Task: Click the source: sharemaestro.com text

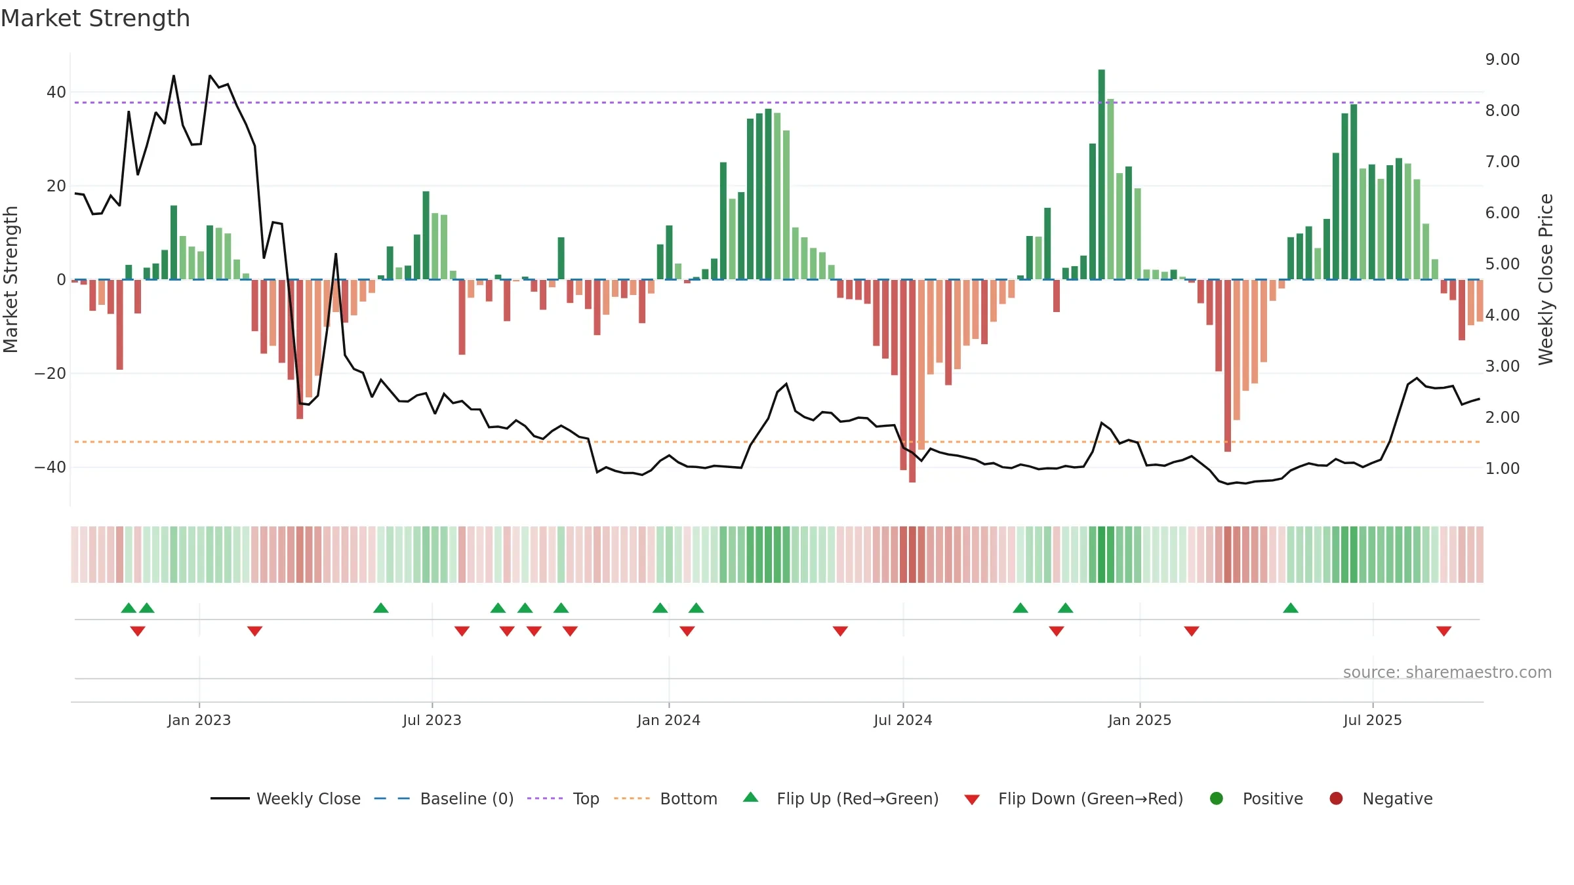Action: click(1447, 672)
